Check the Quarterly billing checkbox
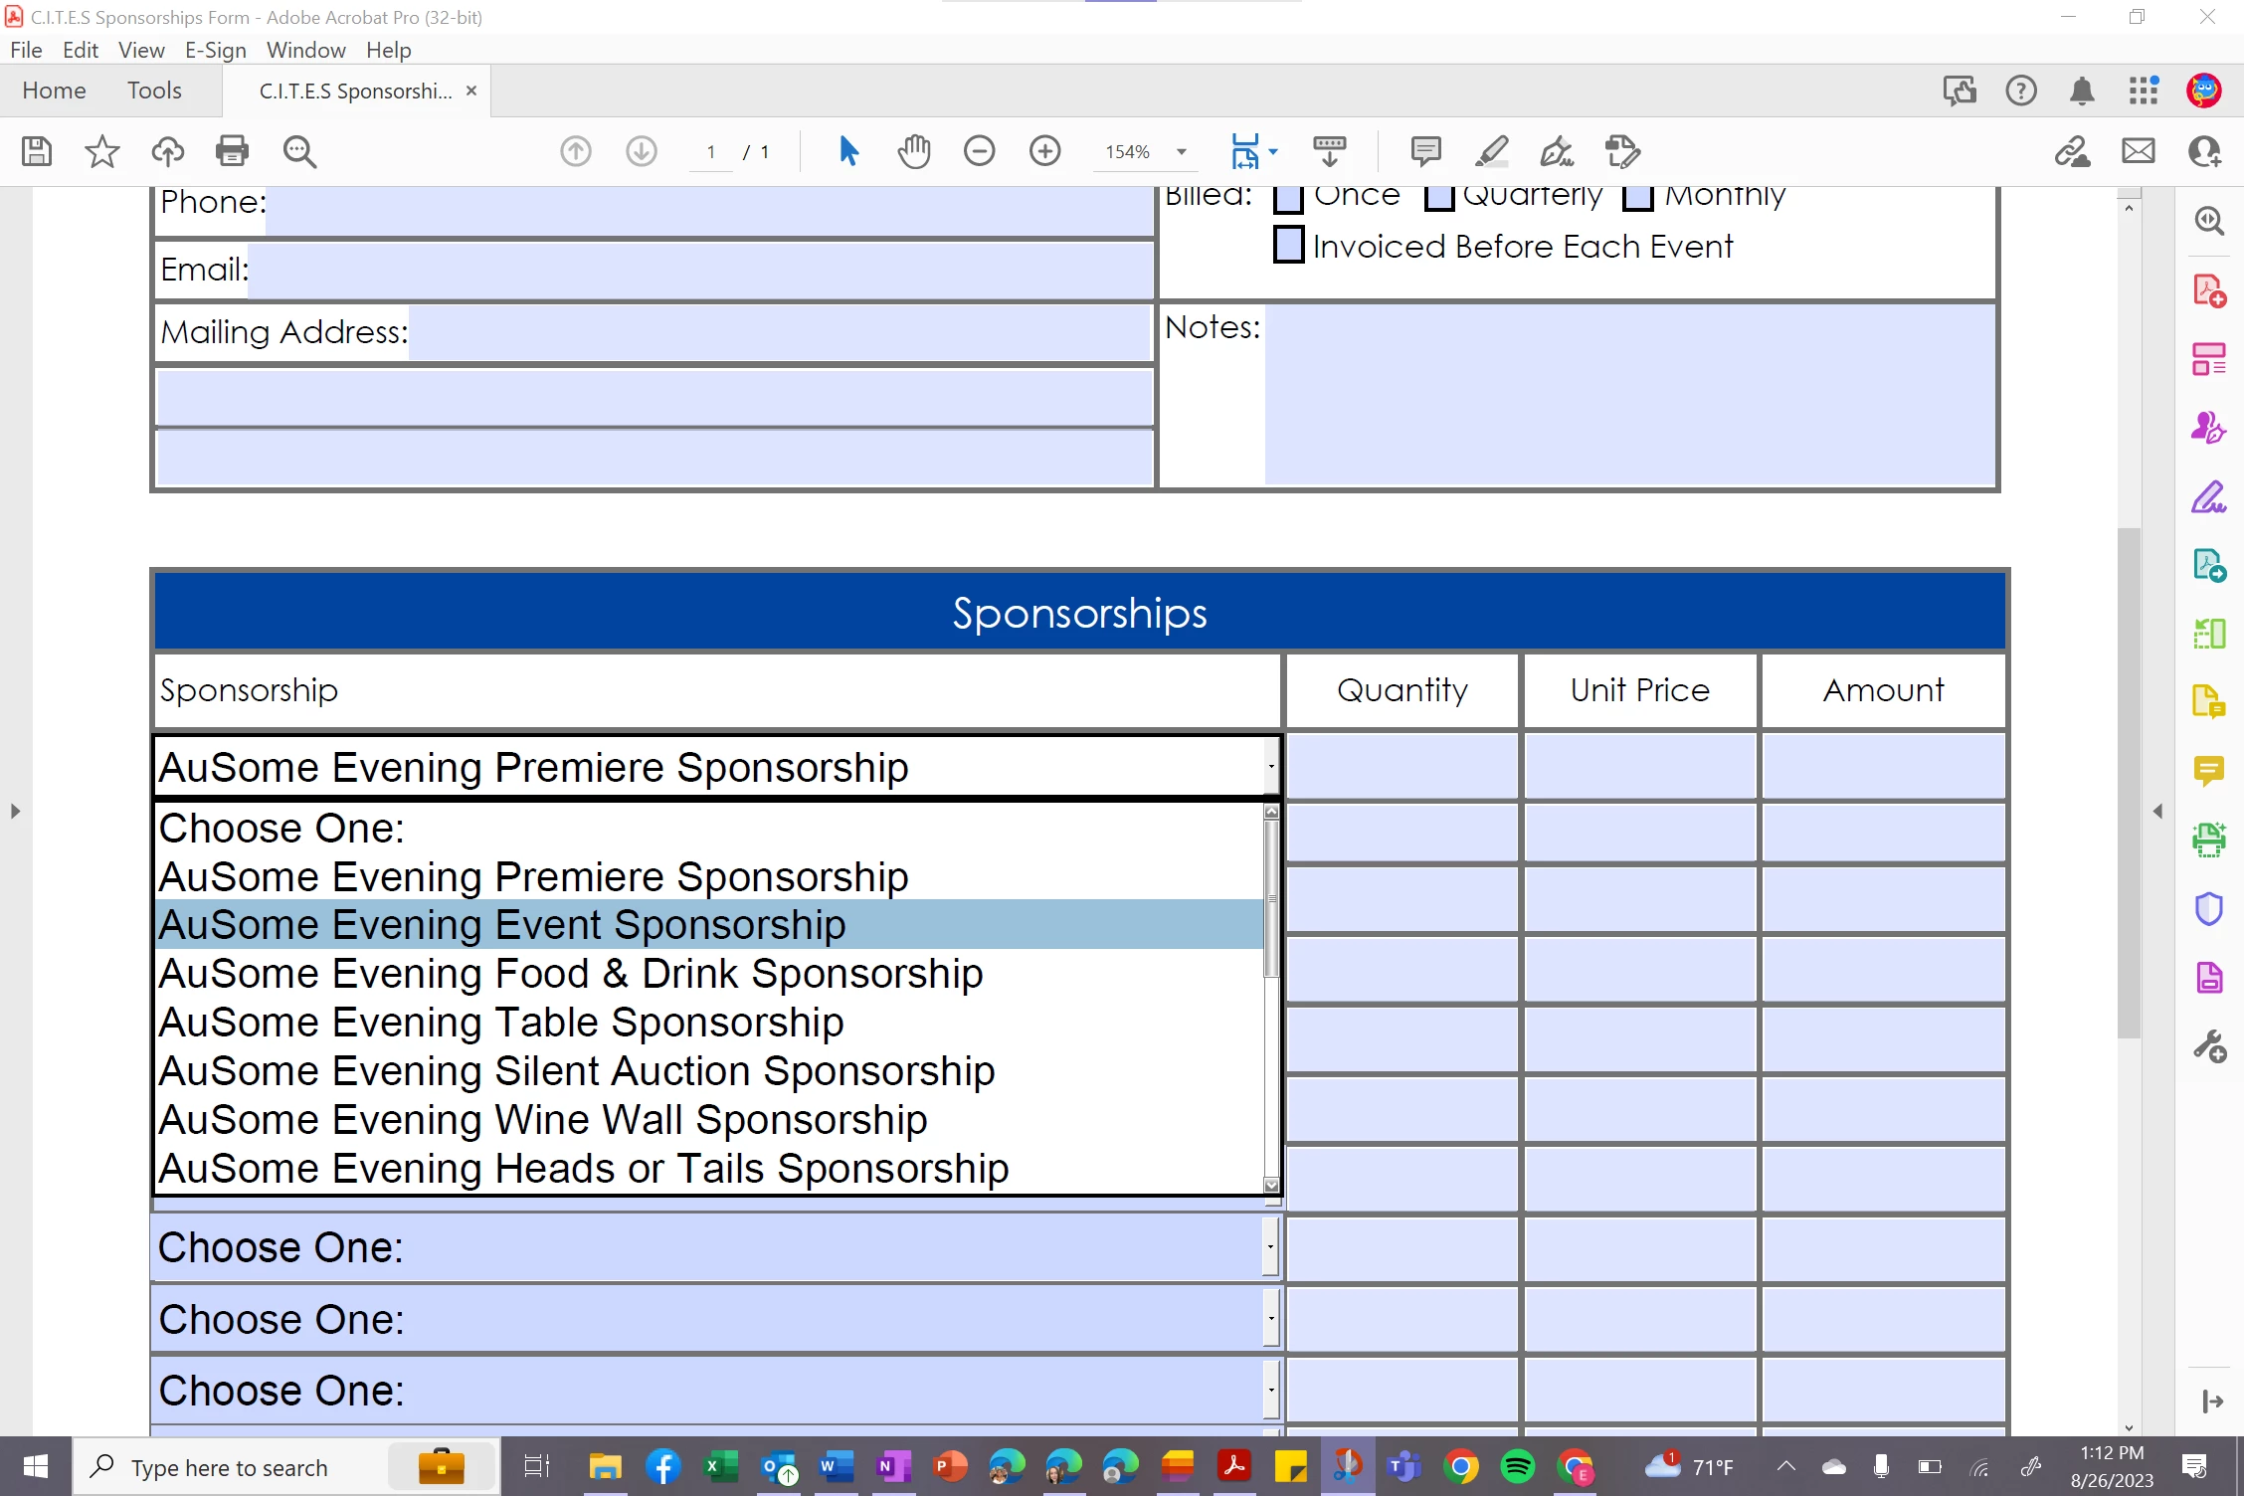This screenshot has height=1496, width=2244. 1438,198
